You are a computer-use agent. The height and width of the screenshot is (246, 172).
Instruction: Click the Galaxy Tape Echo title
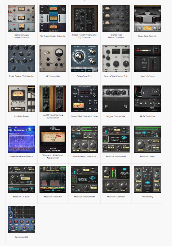pos(84,76)
